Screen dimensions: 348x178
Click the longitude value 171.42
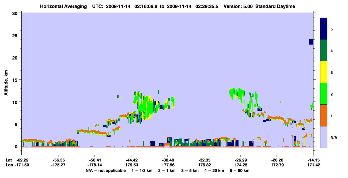313,165
